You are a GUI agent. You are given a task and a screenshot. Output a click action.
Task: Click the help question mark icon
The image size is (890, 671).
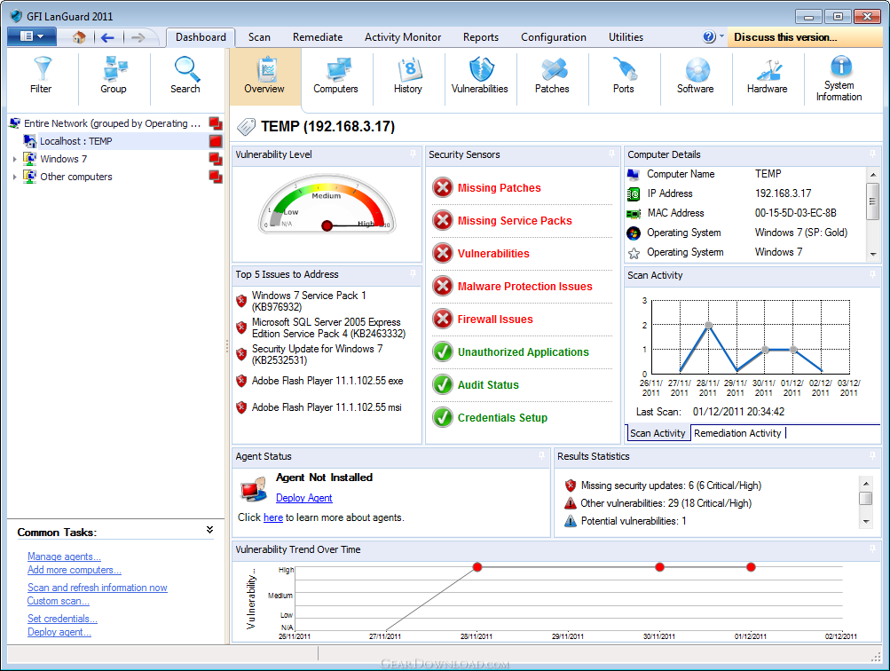[x=709, y=37]
